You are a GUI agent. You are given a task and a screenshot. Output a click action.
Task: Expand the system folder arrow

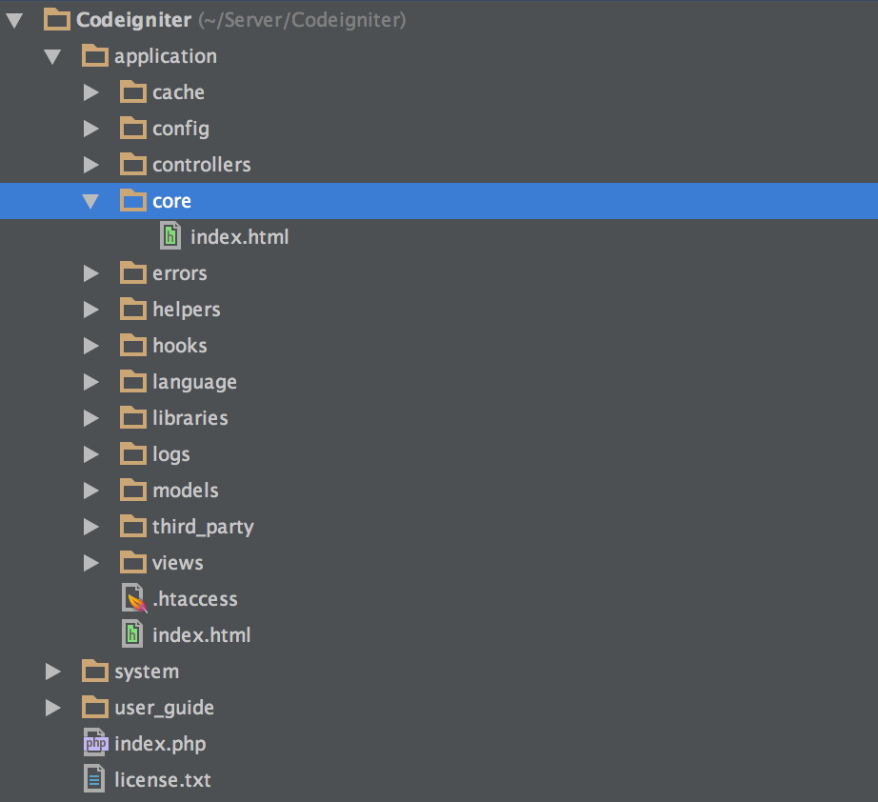tap(53, 672)
